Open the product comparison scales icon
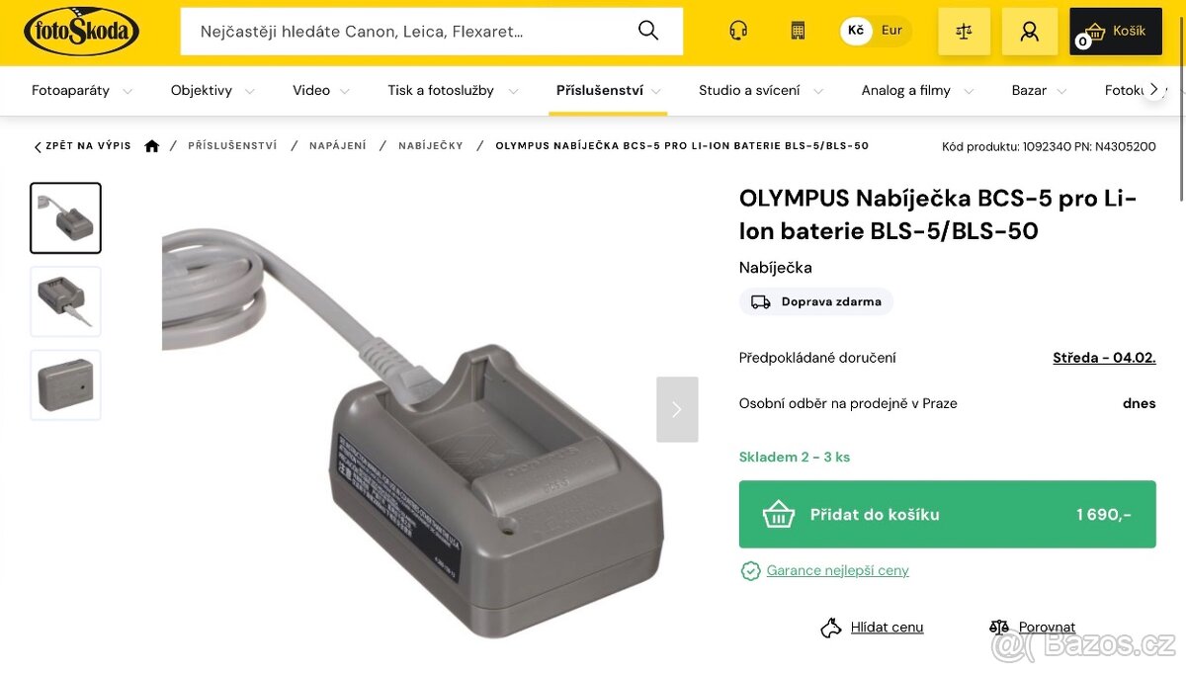Image resolution: width=1186 pixels, height=673 pixels. [x=964, y=31]
